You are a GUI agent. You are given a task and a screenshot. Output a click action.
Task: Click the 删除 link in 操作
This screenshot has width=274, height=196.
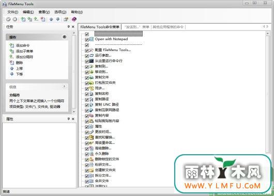tap(19, 62)
